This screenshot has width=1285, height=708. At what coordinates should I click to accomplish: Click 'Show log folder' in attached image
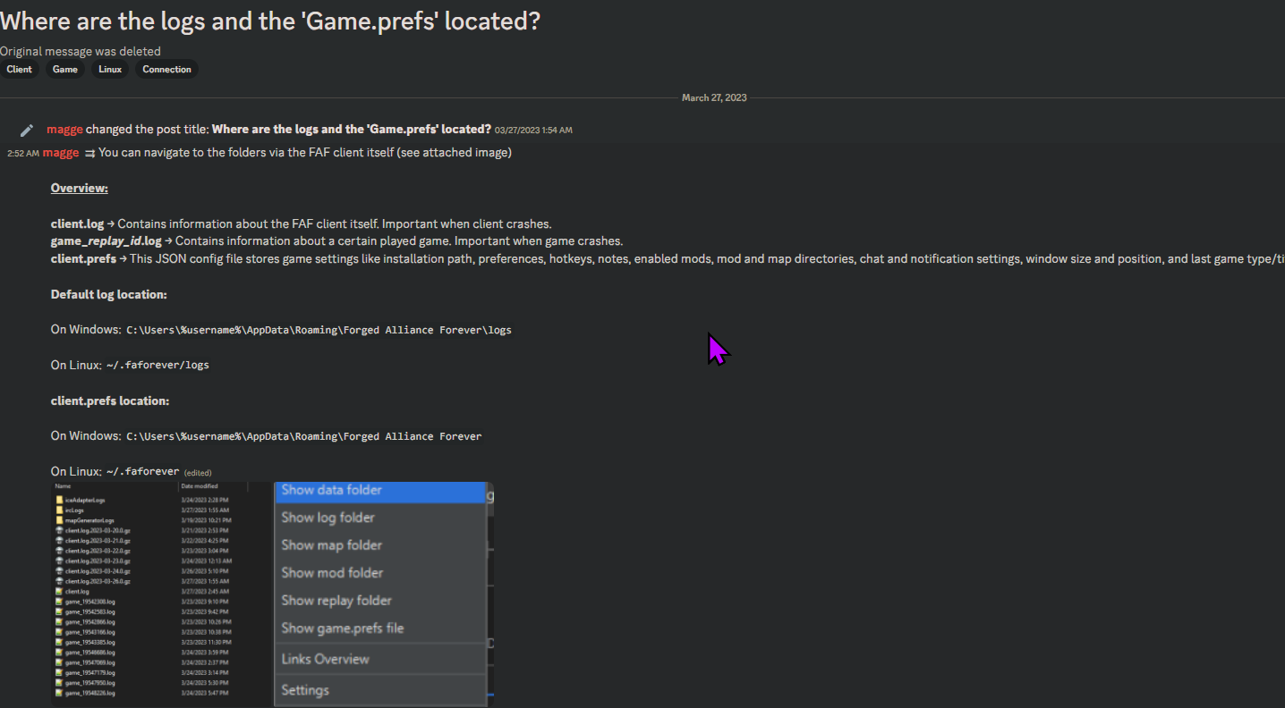(328, 518)
